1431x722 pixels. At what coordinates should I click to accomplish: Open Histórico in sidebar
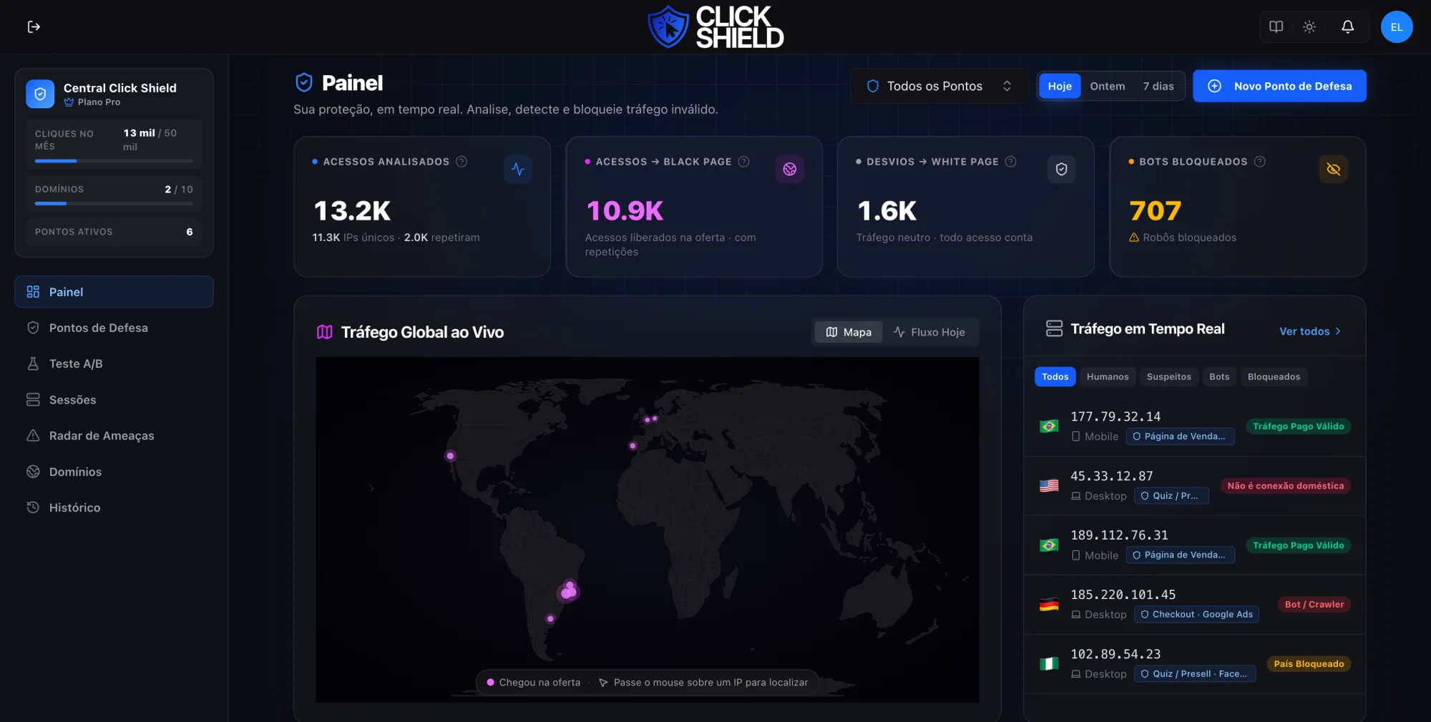coord(114,507)
